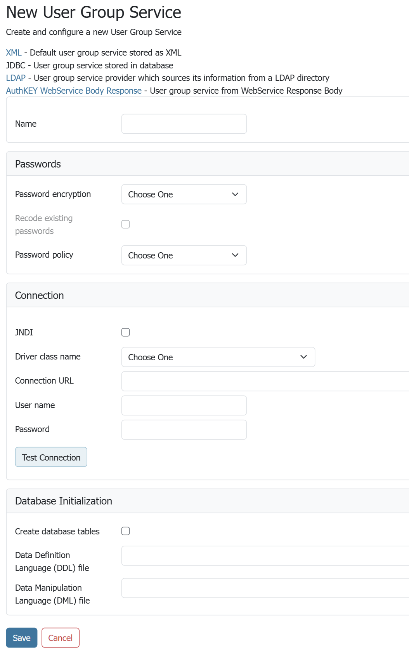
Task: Cancel the user group service creation
Action: pos(60,638)
